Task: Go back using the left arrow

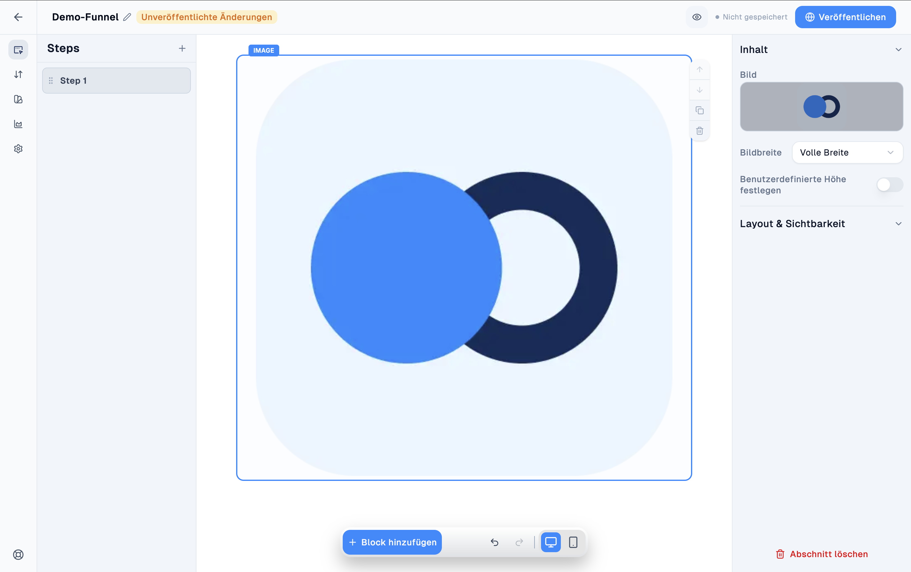Action: (x=18, y=17)
